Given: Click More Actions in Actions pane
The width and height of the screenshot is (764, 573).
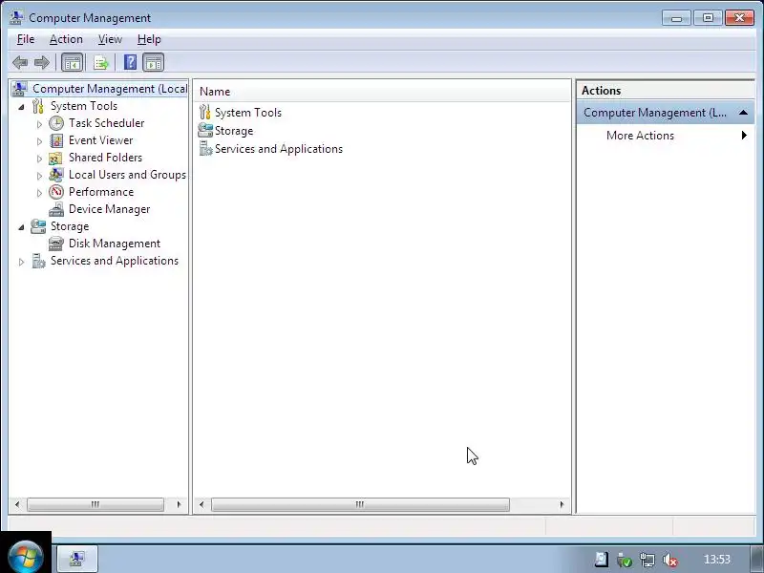Looking at the screenshot, I should click(640, 136).
